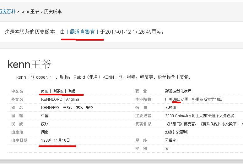Select the 历史版本 breadcrumb text
The height and width of the screenshot is (164, 243).
coord(53,12)
